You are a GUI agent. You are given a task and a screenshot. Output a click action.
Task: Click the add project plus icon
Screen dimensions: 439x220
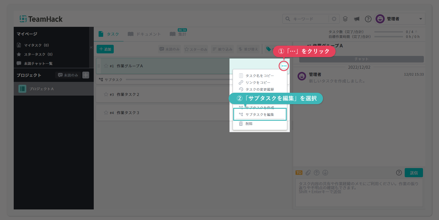pos(86,75)
